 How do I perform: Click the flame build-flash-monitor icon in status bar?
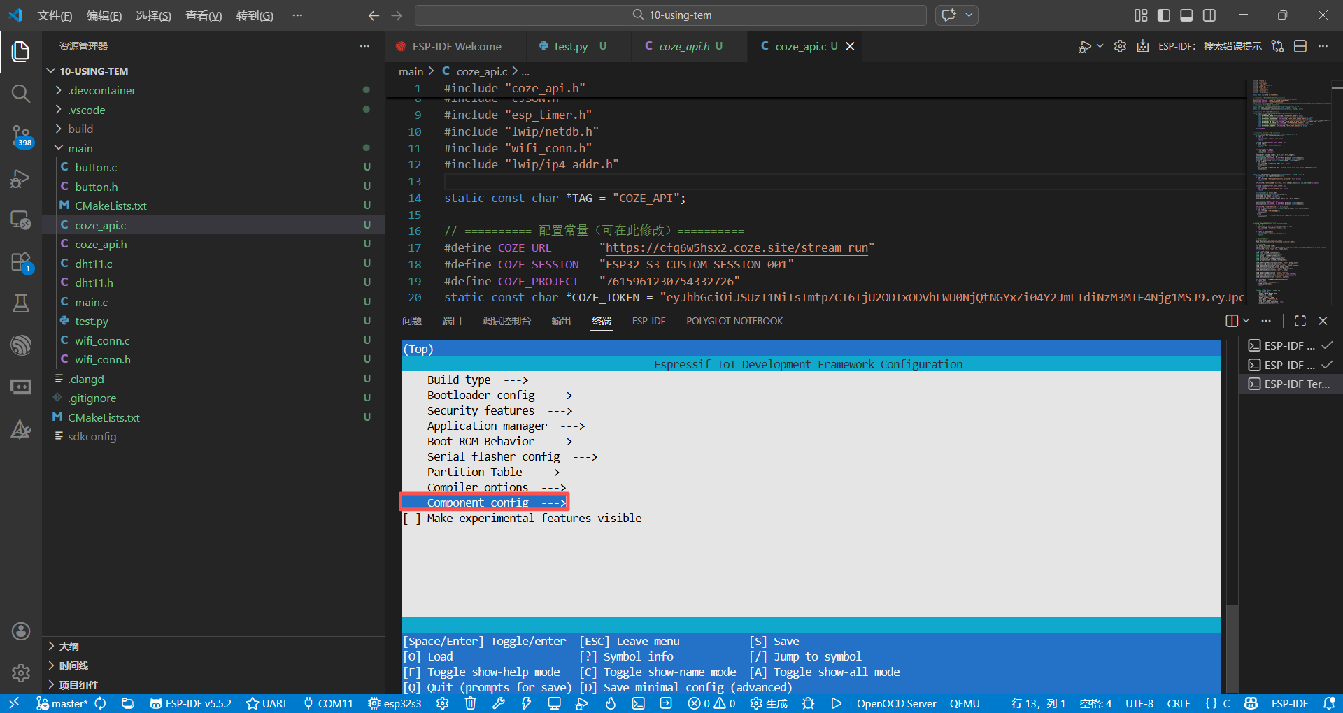[x=610, y=703]
